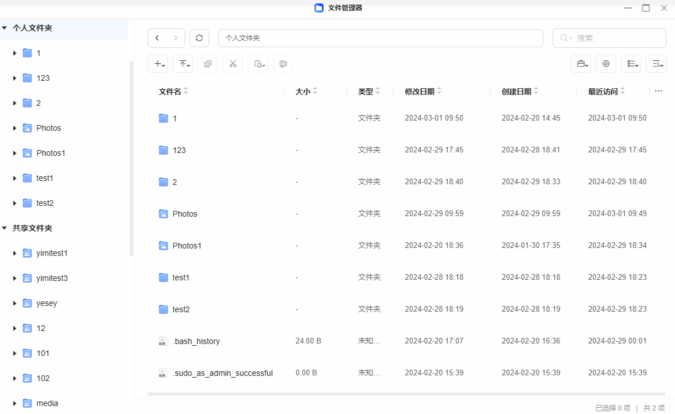The height and width of the screenshot is (414, 675).
Task: Click the 已选择 0 项 status text
Action: click(x=612, y=408)
